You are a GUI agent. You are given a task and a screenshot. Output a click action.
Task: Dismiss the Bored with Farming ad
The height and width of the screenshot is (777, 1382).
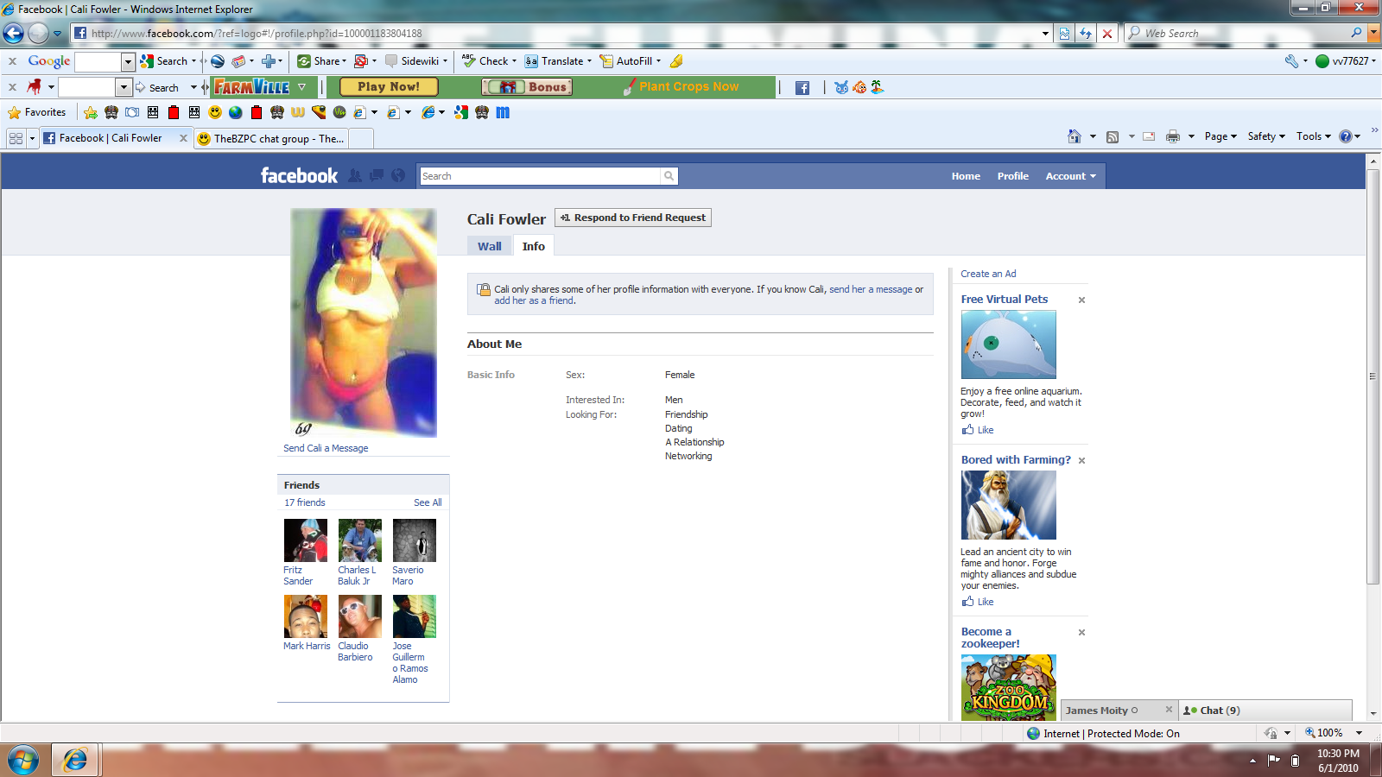click(1081, 461)
